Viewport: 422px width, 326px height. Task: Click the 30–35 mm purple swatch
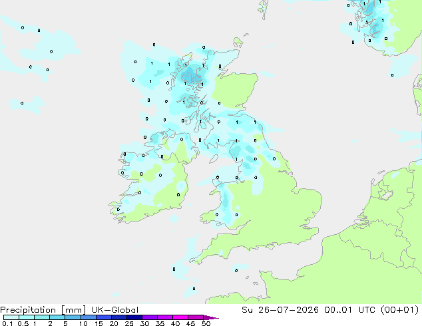click(149, 317)
